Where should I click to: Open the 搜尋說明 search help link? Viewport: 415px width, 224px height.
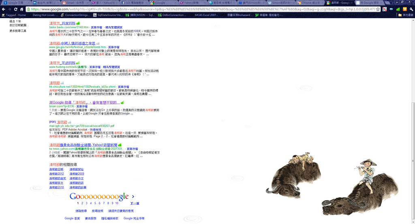[x=97, y=211]
